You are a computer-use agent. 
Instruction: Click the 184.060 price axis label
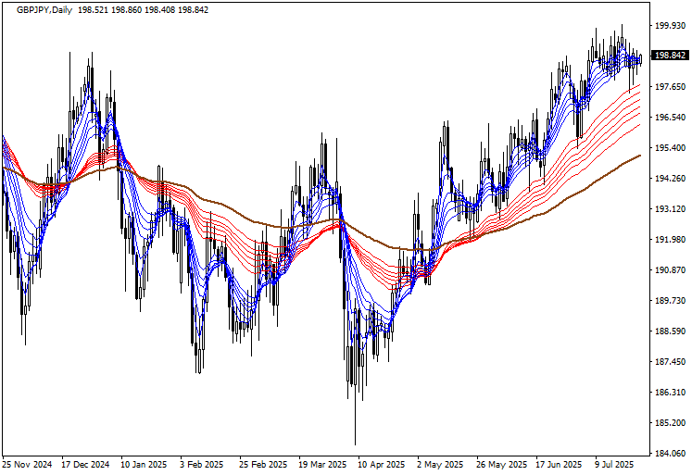click(x=670, y=454)
